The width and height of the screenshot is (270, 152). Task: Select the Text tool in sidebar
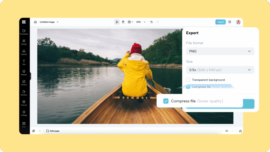(24, 62)
